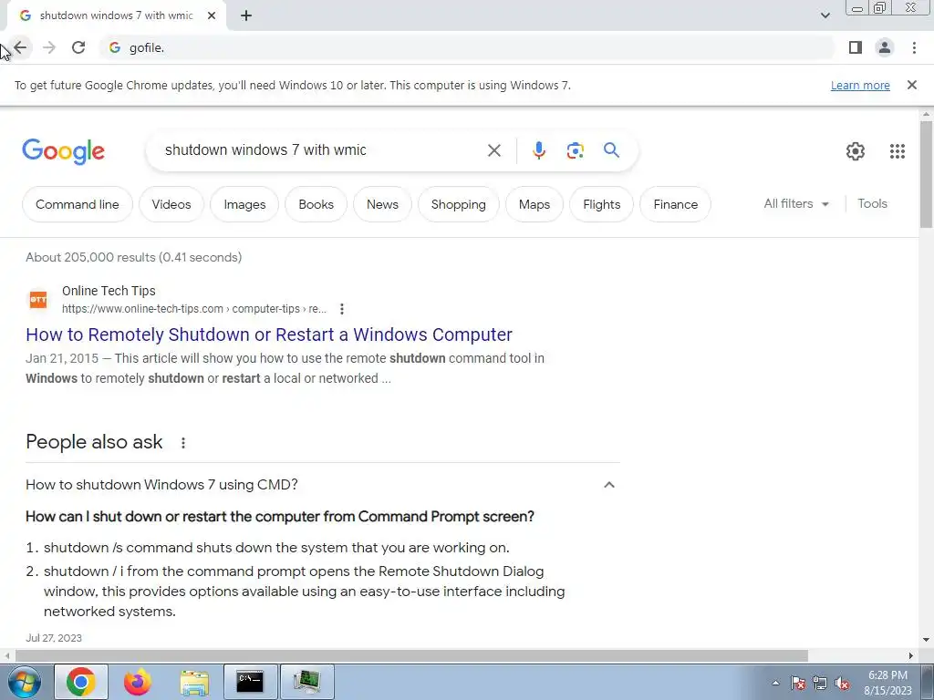Open the Online Tech Tips favicon
The height and width of the screenshot is (700, 934).
pos(38,299)
